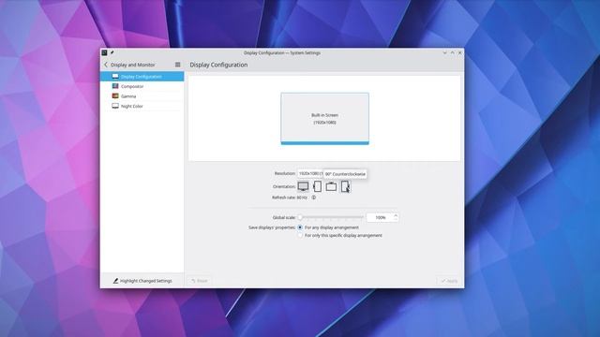Close the System Settings window

click(x=460, y=52)
